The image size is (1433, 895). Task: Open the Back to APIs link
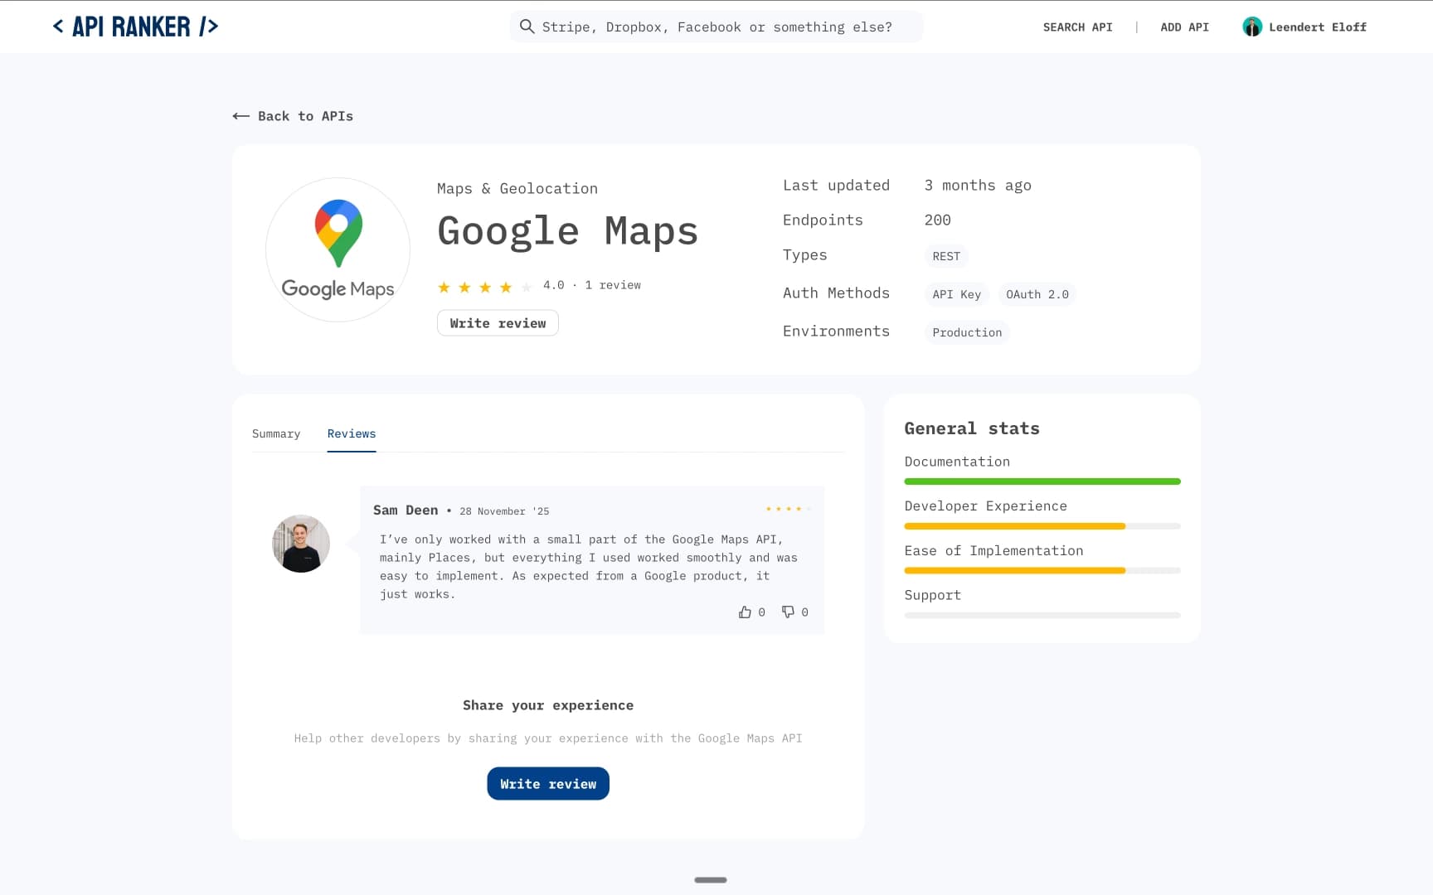[x=305, y=116]
